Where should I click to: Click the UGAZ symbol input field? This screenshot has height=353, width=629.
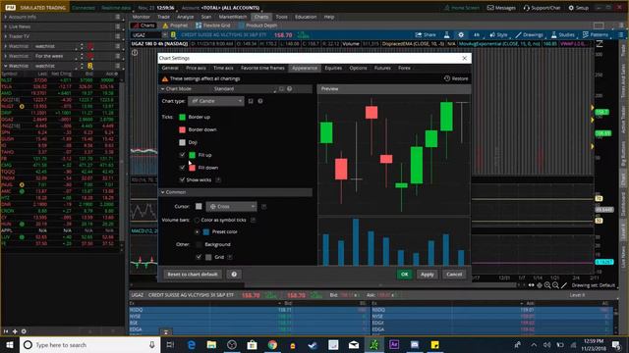click(x=146, y=35)
